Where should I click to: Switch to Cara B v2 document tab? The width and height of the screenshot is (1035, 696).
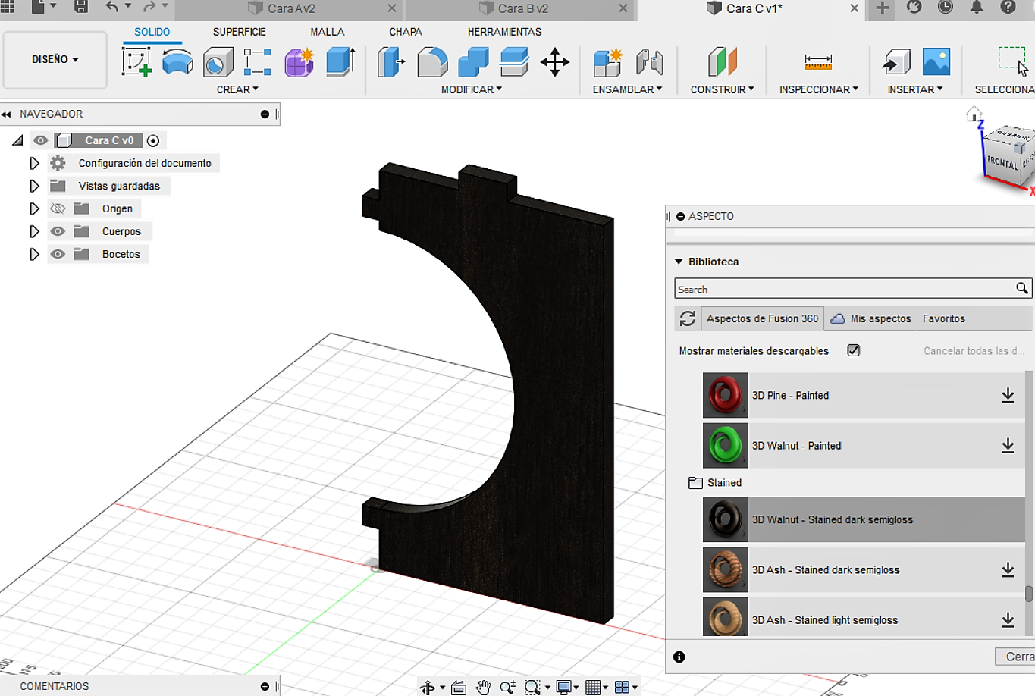pos(522,8)
